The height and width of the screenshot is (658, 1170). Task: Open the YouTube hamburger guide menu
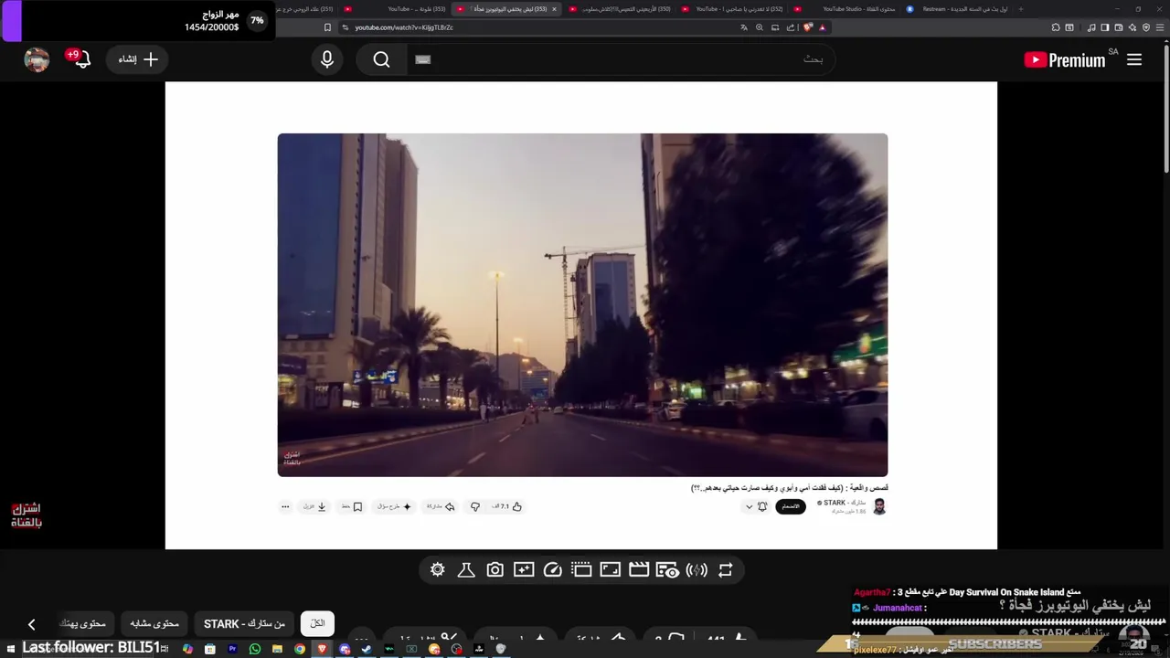point(1134,59)
